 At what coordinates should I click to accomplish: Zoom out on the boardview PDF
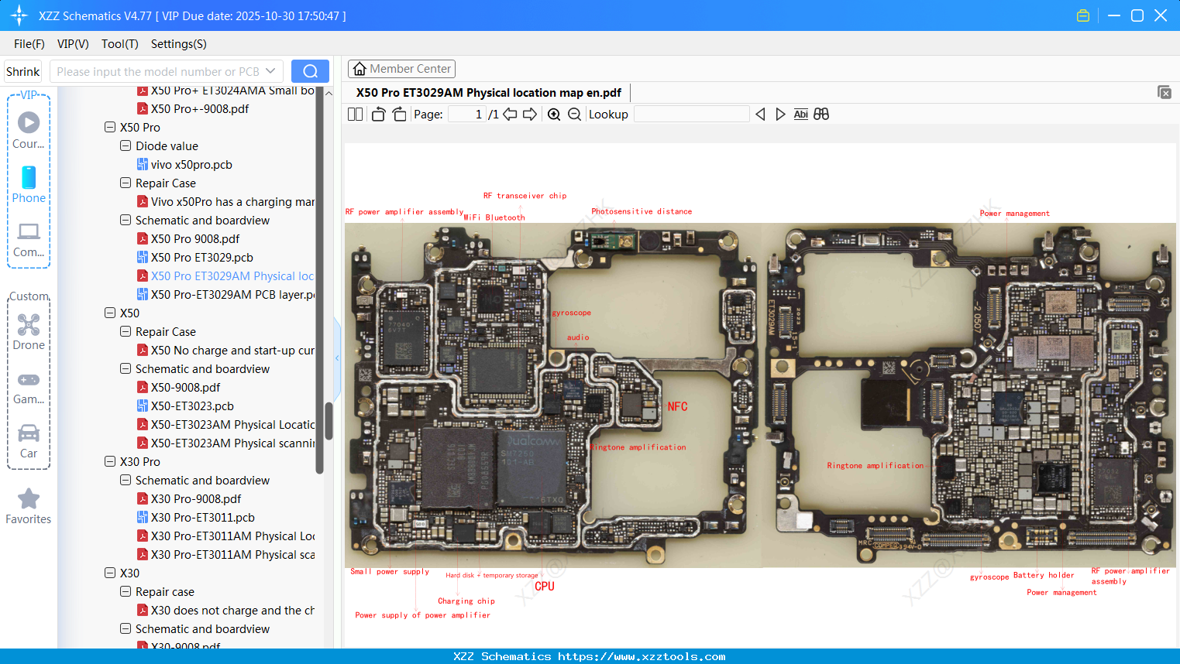pyautogui.click(x=574, y=114)
